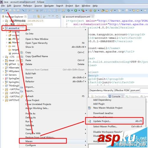The width and height of the screenshot is (148, 148).
Task: Open the Configure submenu
Action: 53,145
